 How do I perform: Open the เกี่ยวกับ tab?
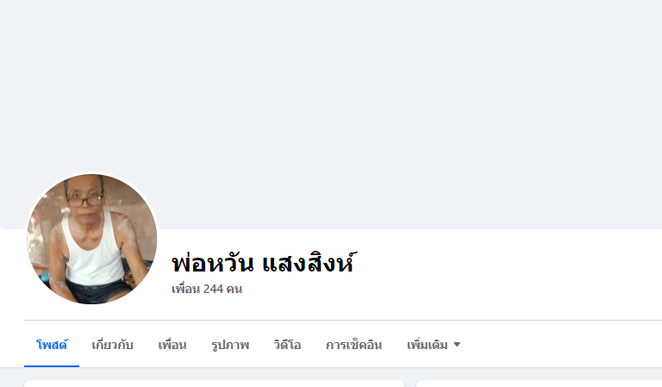[x=112, y=345]
